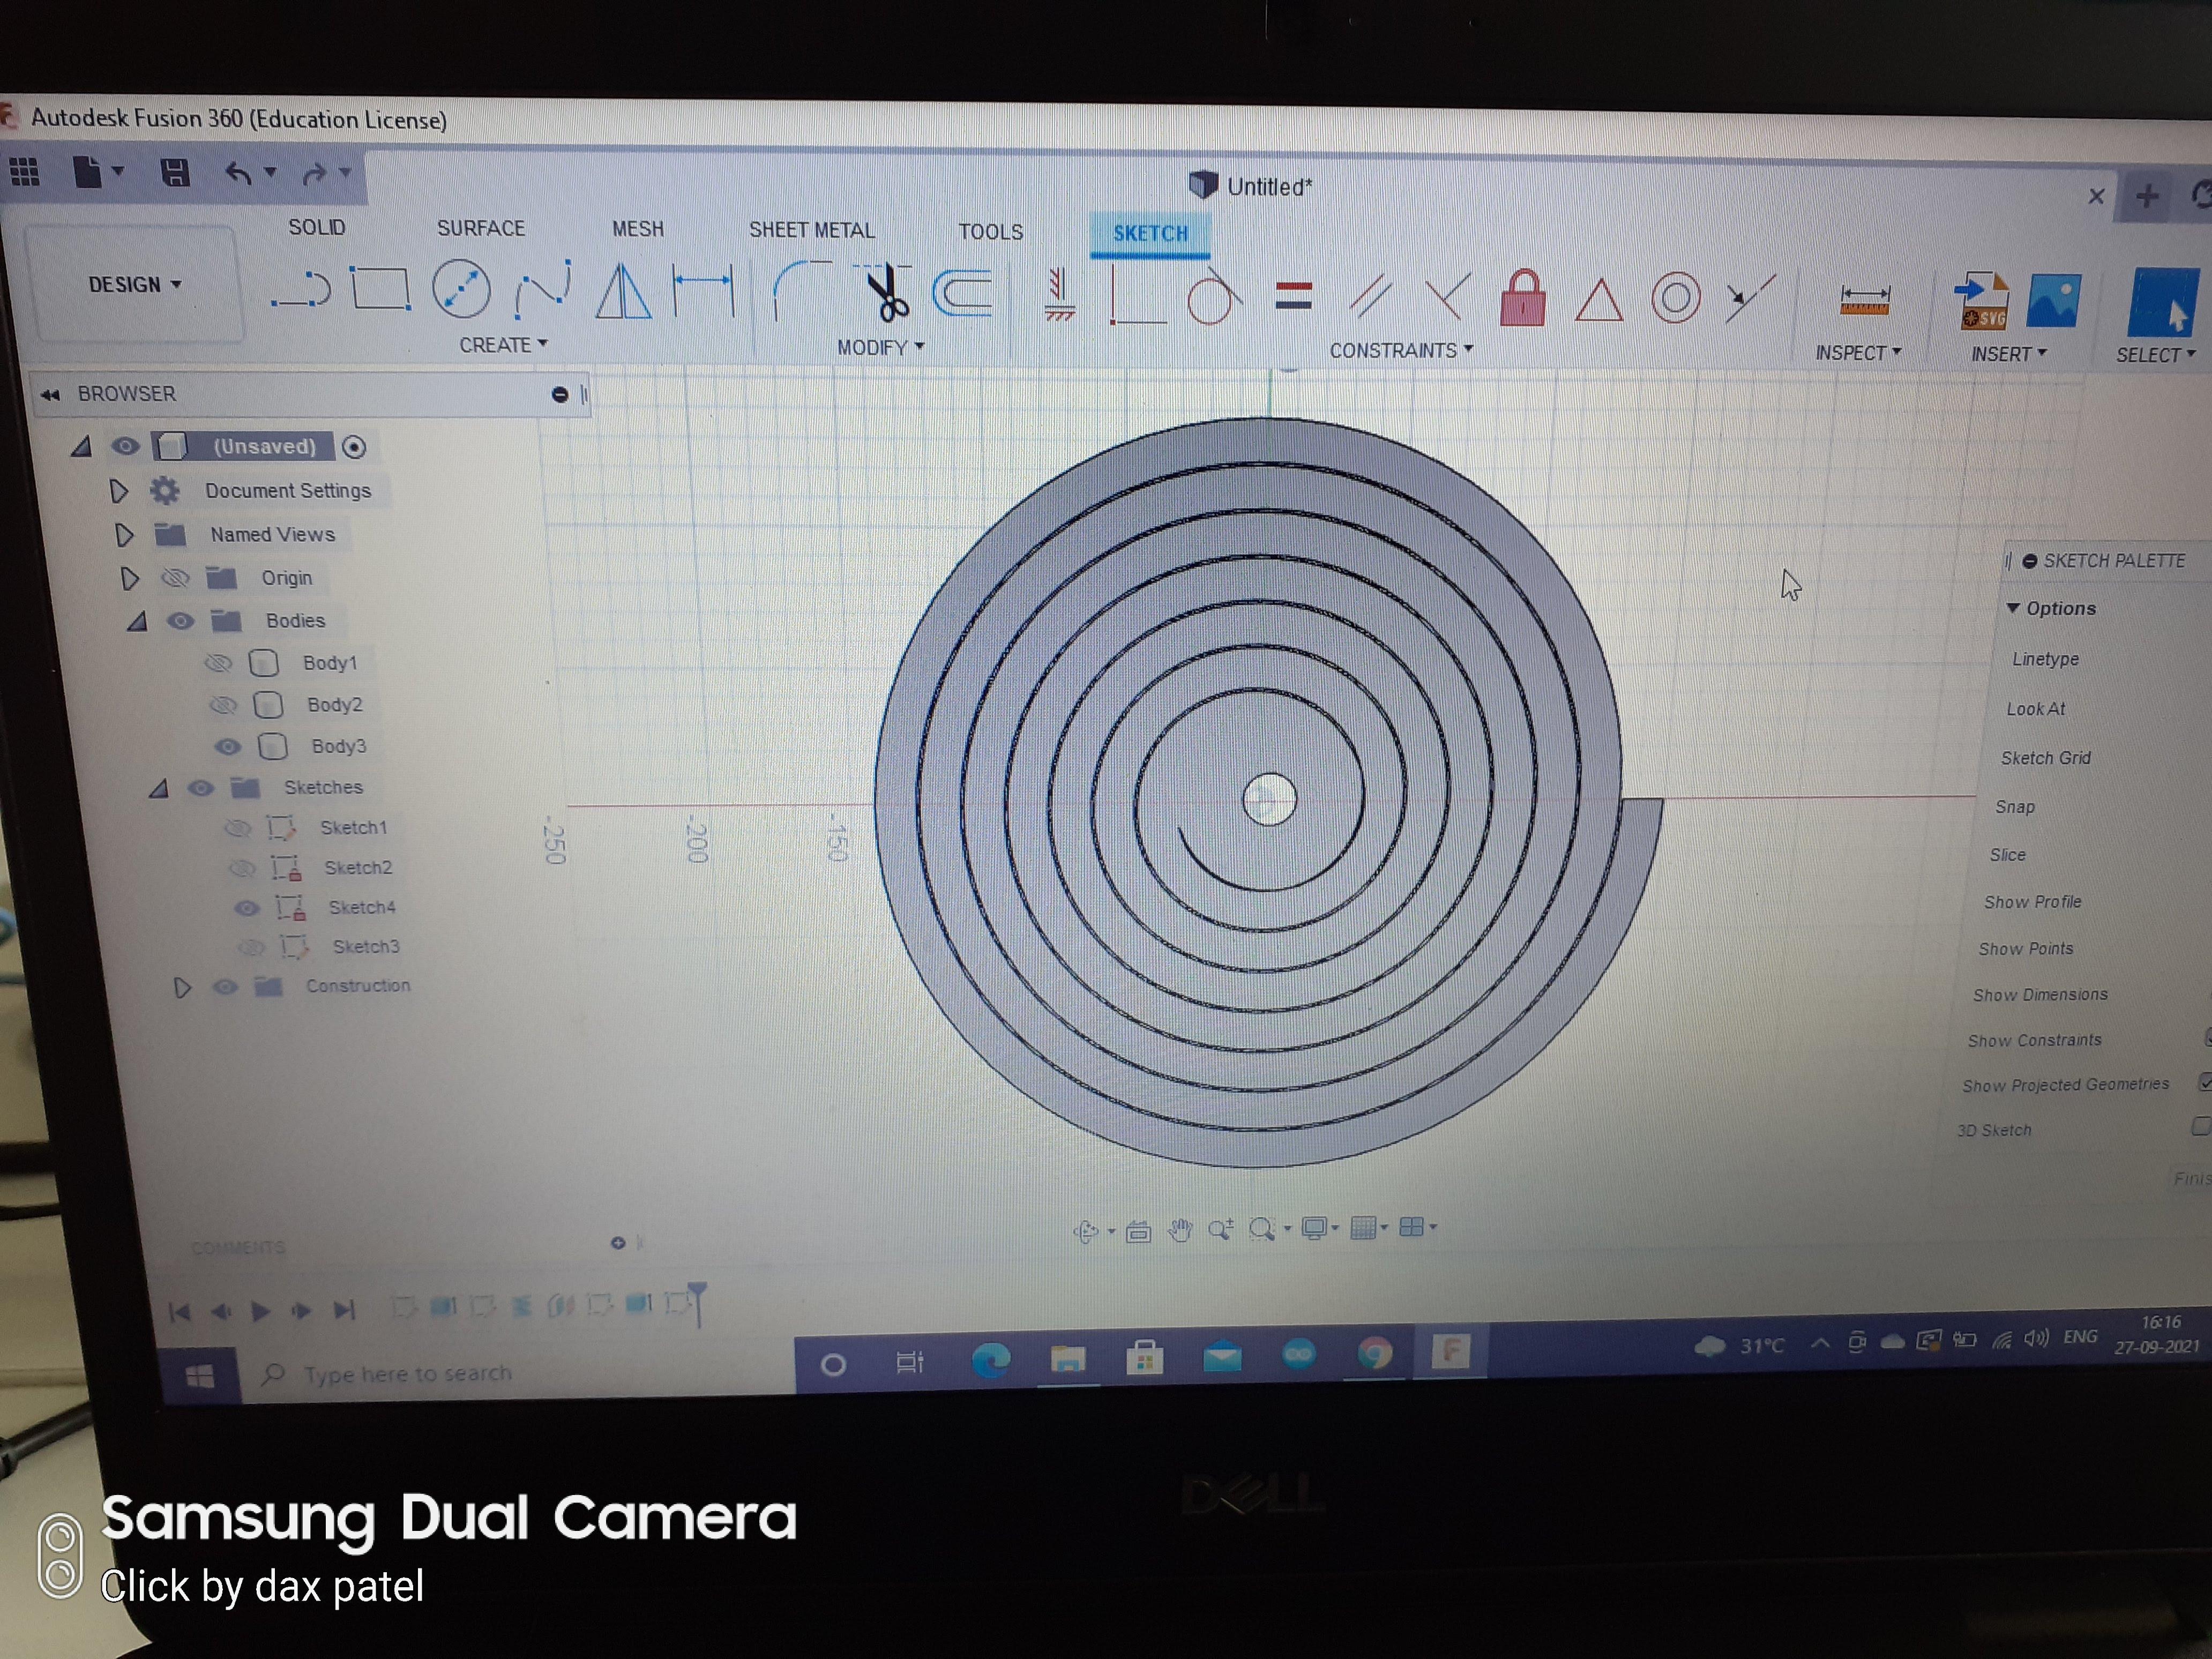Image resolution: width=2212 pixels, height=1659 pixels.
Task: Open the DESIGN workspace dropdown
Action: [134, 285]
